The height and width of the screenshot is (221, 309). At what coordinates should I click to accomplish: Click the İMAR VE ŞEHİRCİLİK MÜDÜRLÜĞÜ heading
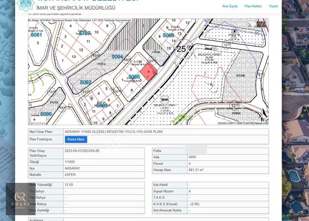[76, 8]
